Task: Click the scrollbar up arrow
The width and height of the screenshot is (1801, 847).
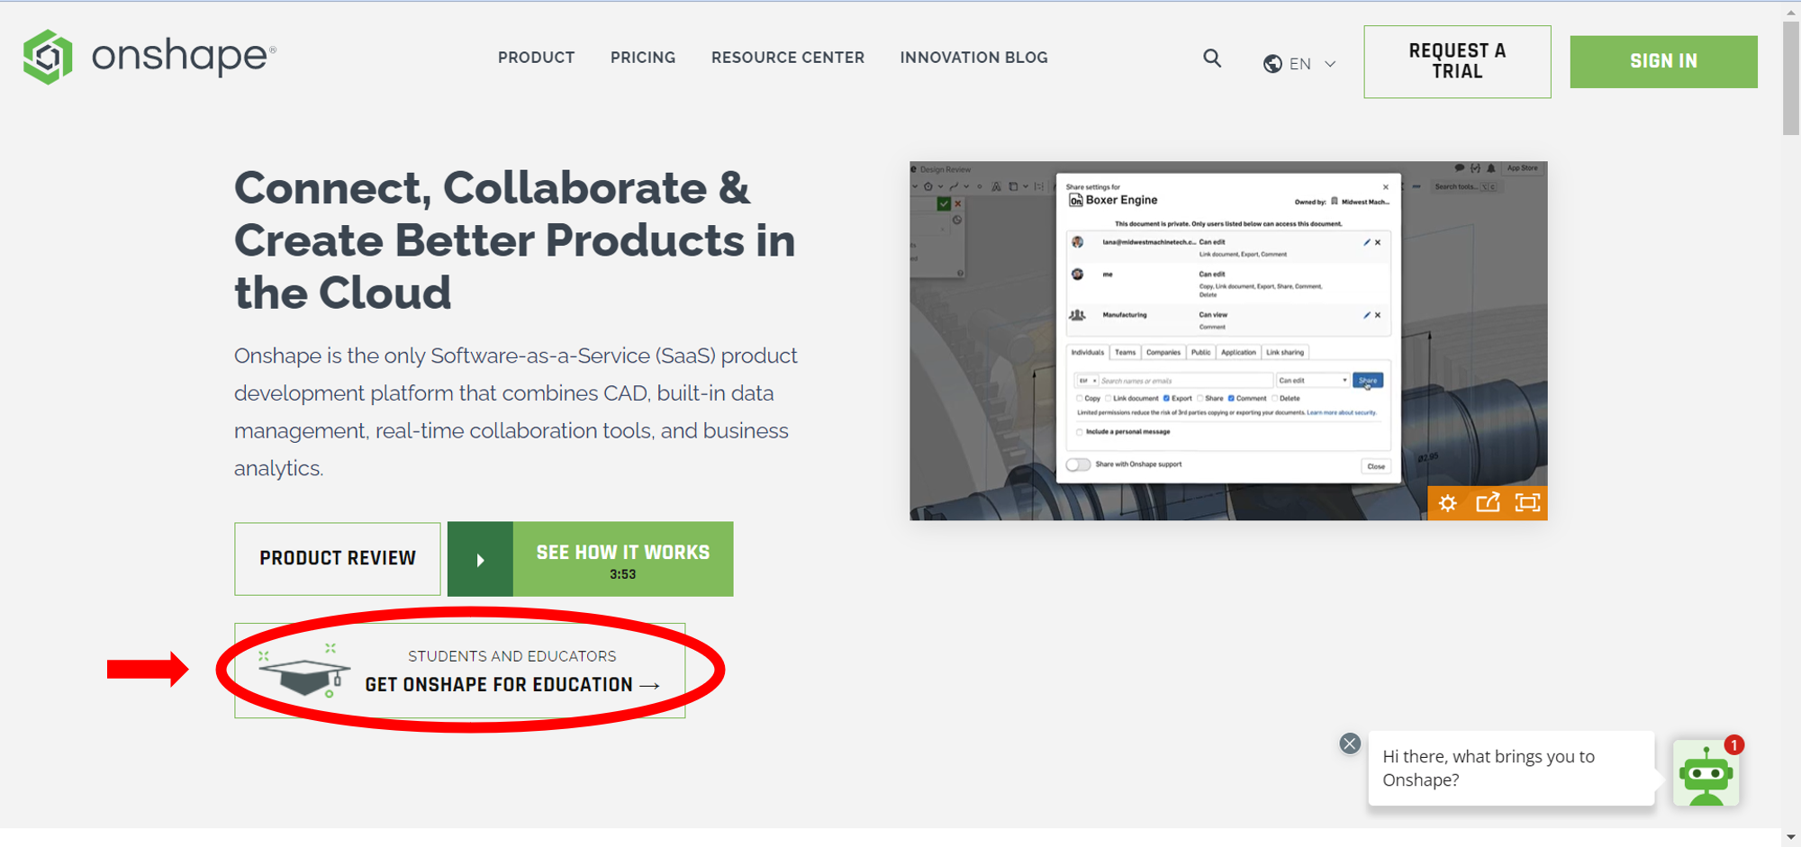Action: pyautogui.click(x=1791, y=12)
